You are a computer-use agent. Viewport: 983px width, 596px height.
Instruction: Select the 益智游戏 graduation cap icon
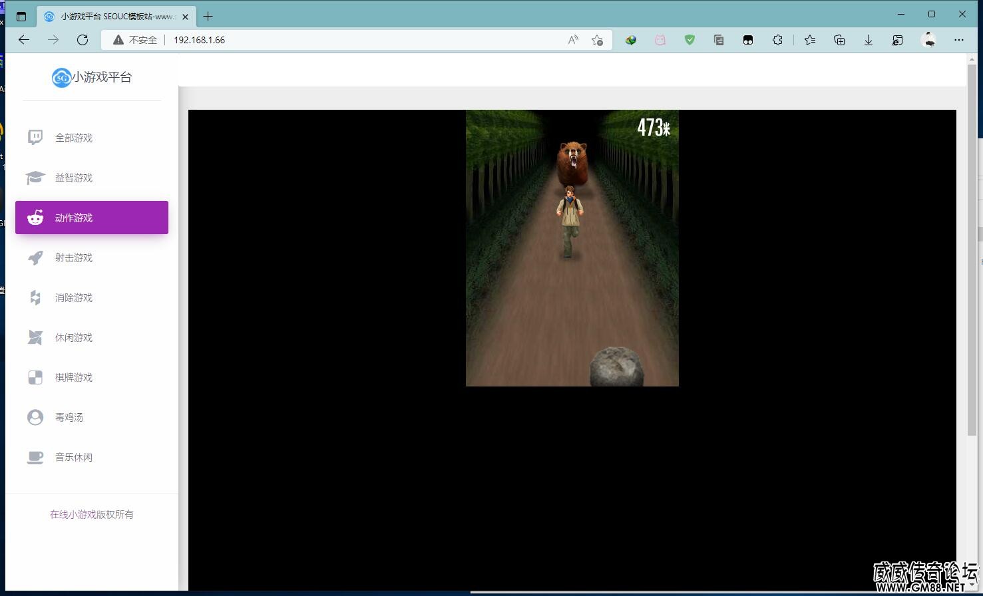(x=35, y=178)
